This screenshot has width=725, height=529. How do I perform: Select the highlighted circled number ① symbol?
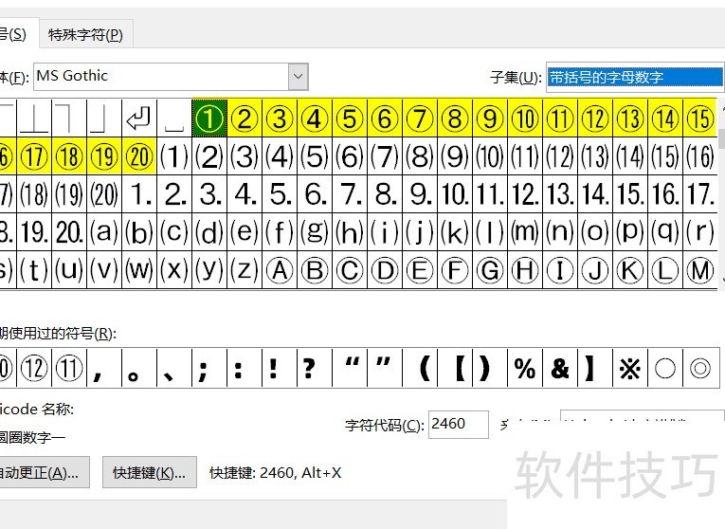pyautogui.click(x=209, y=119)
